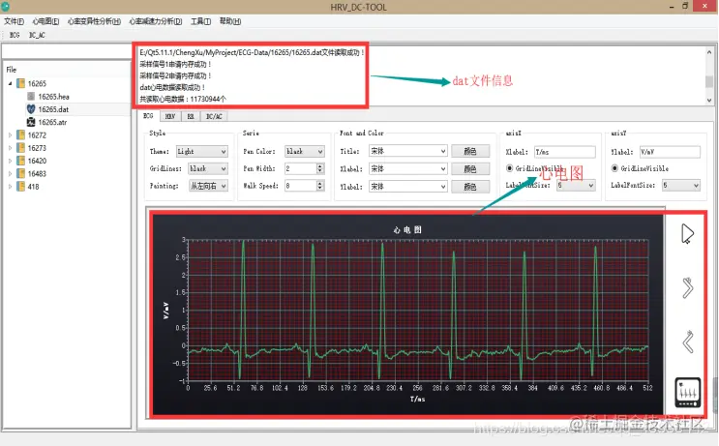Select the 16265.hea file icon

31,96
